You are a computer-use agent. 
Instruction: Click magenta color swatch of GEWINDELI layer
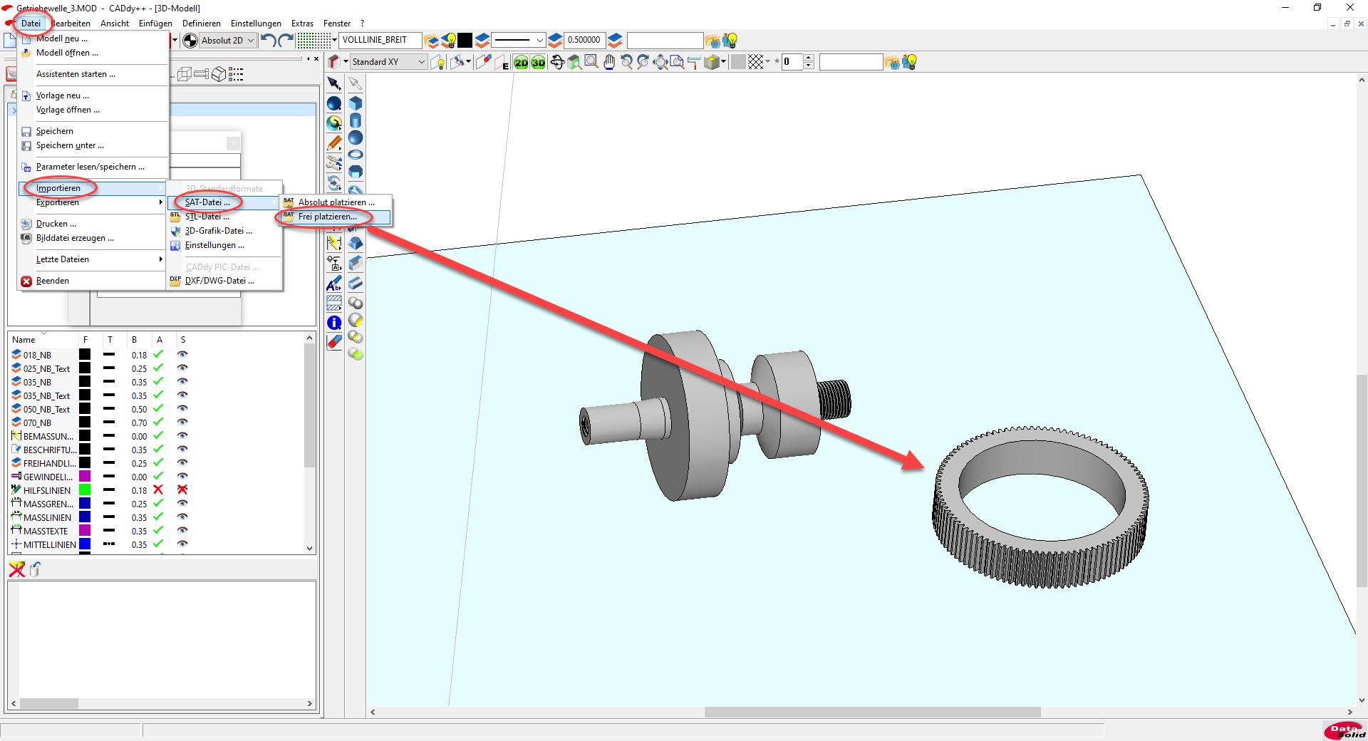click(x=85, y=477)
